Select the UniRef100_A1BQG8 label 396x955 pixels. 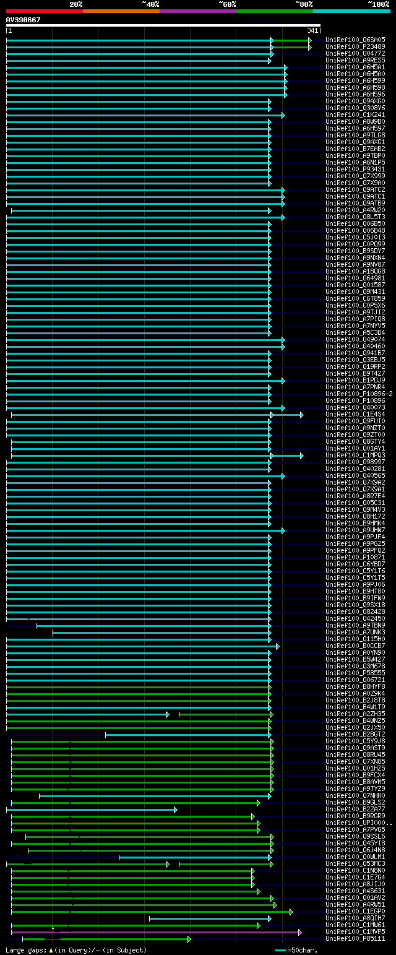[x=355, y=271]
